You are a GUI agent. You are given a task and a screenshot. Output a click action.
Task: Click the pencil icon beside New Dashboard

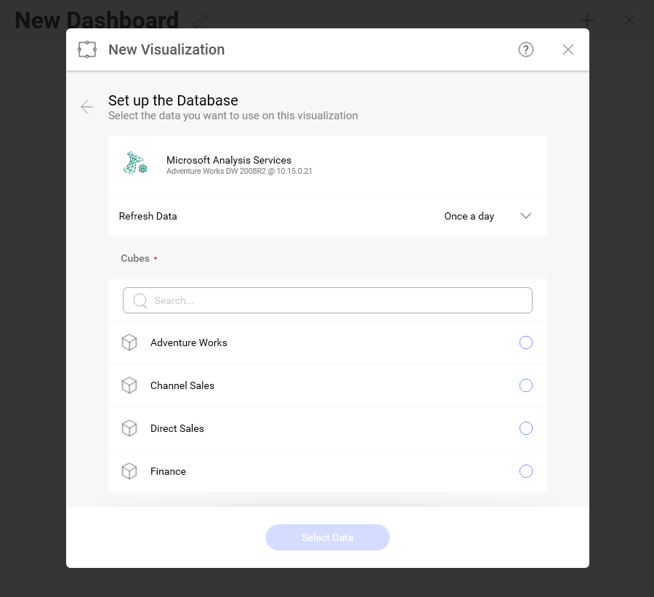(201, 20)
